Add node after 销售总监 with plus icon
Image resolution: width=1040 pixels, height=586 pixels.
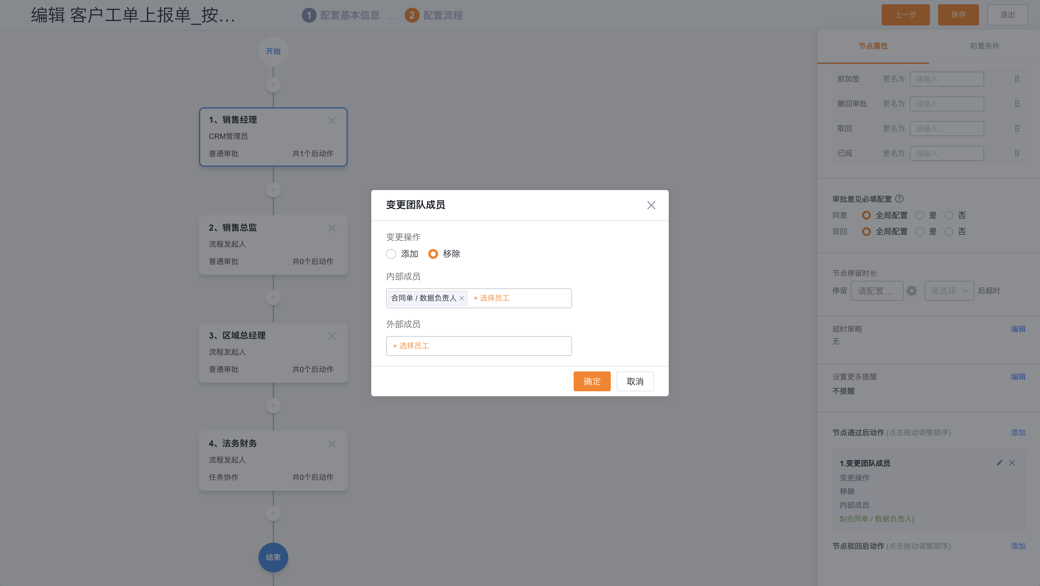(x=273, y=298)
